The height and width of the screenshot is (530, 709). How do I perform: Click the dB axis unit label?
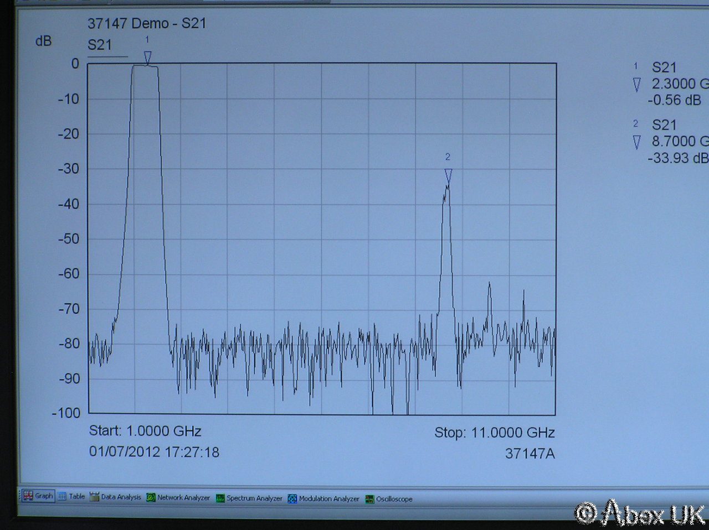43,41
